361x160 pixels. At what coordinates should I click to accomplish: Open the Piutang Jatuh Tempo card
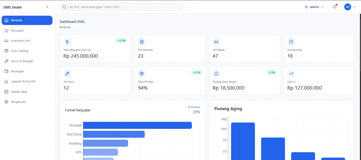coord(244,81)
